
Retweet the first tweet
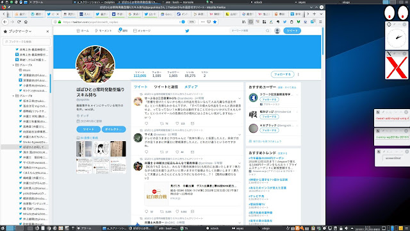(162, 123)
